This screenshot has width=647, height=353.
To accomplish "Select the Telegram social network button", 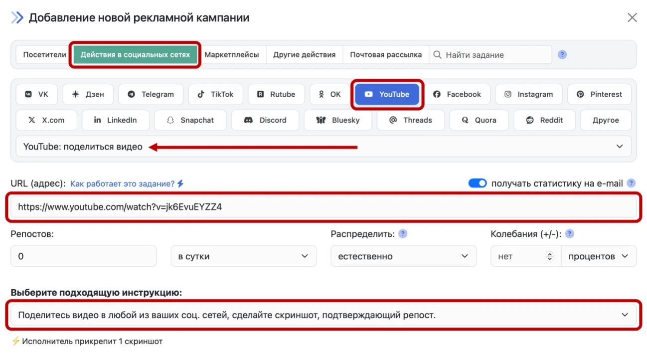I will [x=151, y=94].
